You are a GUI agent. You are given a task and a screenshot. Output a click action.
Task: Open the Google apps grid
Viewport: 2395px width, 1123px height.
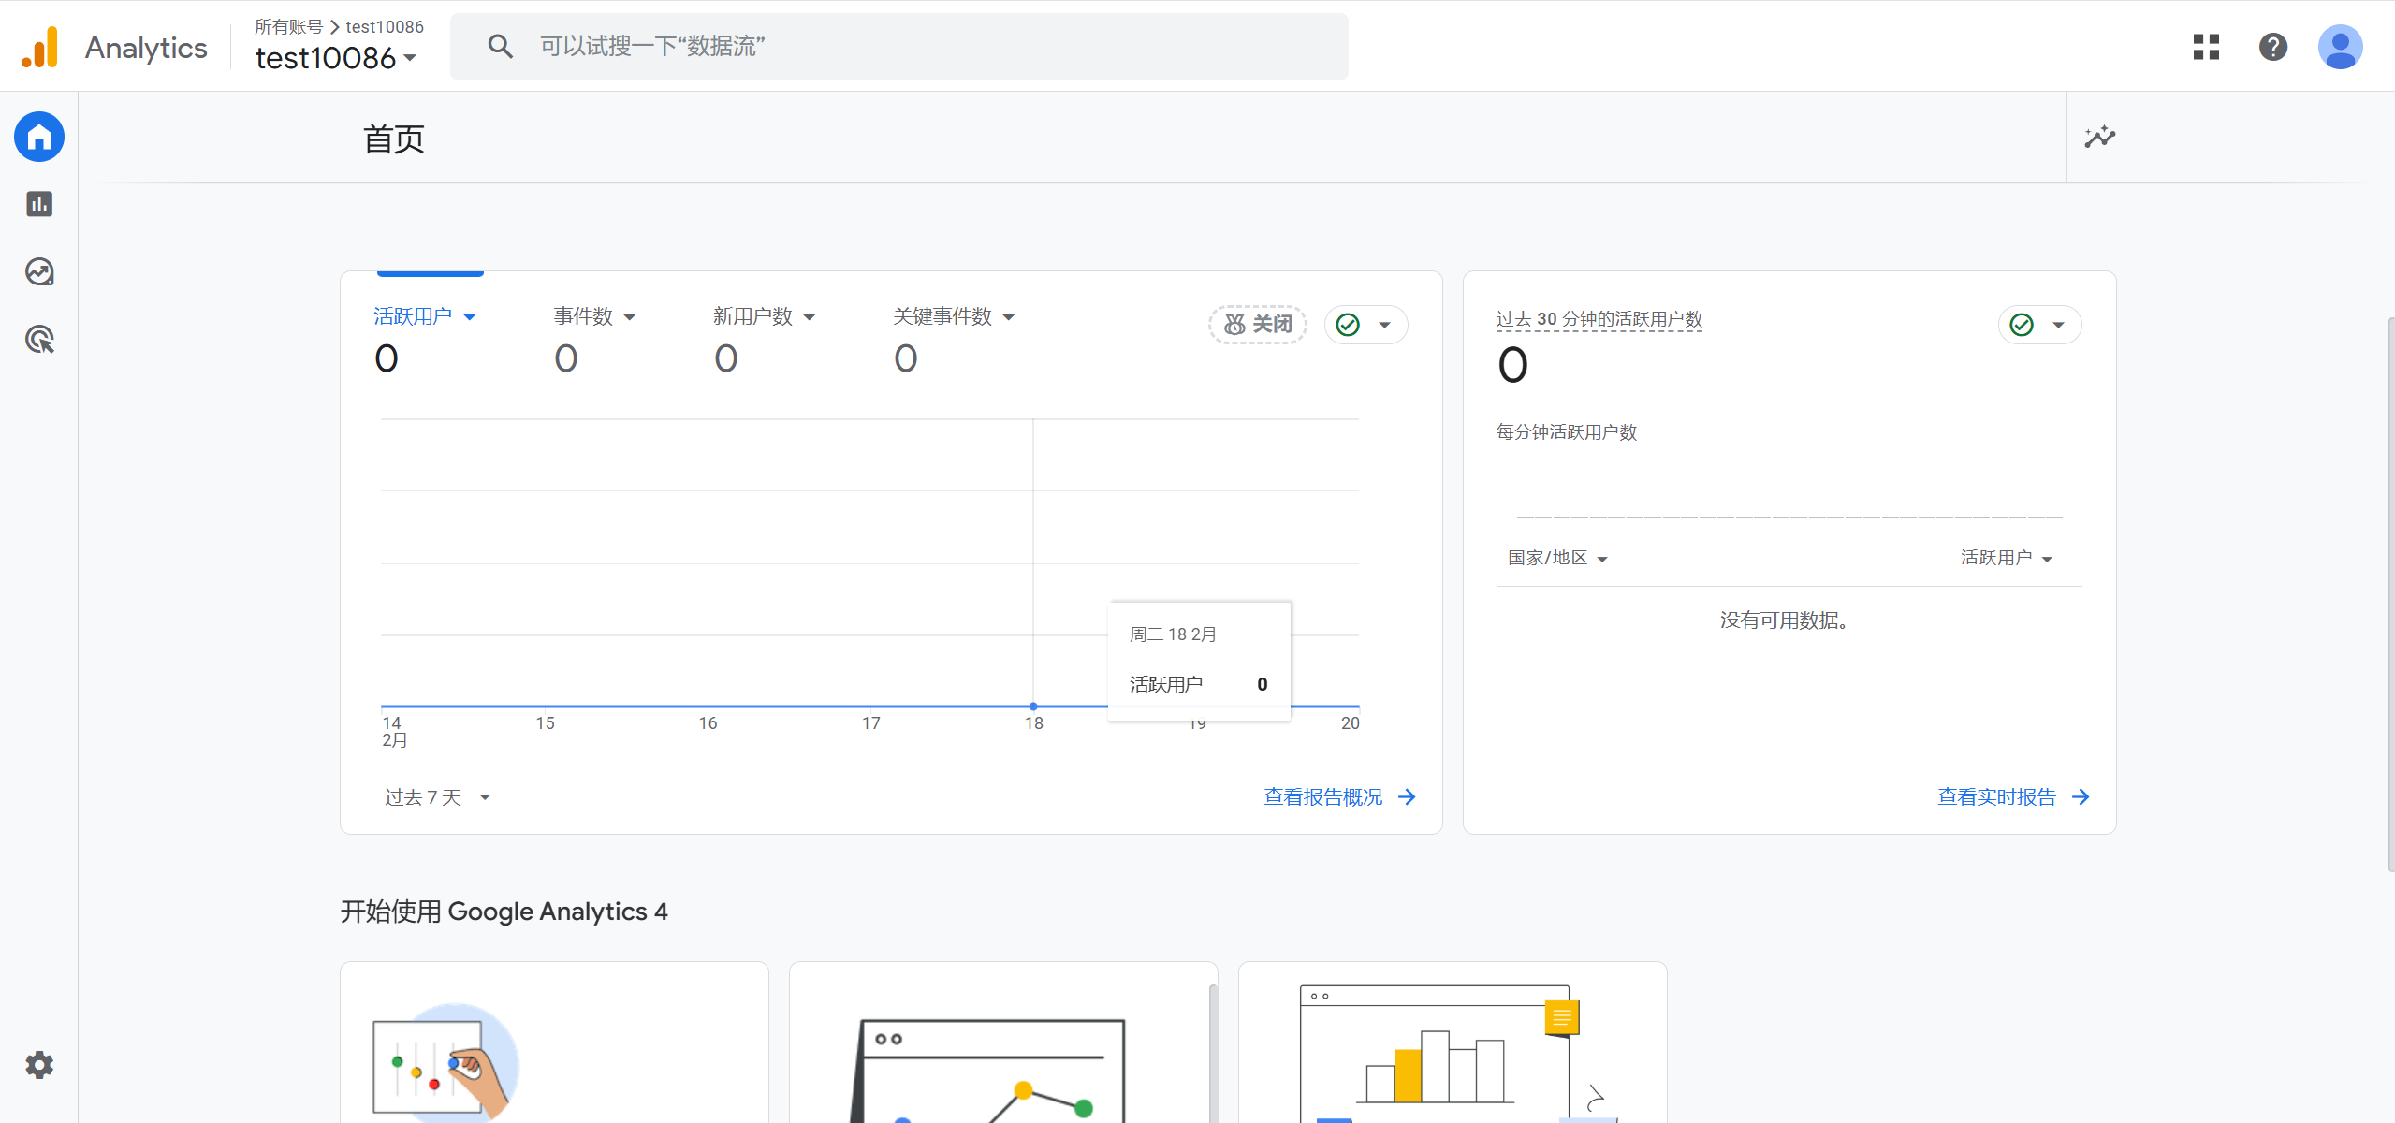coord(2206,46)
